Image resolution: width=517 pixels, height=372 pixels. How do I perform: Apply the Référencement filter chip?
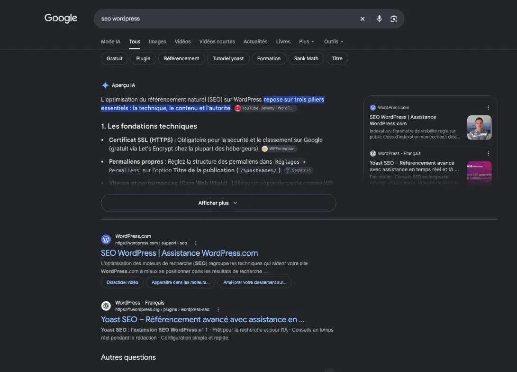181,59
